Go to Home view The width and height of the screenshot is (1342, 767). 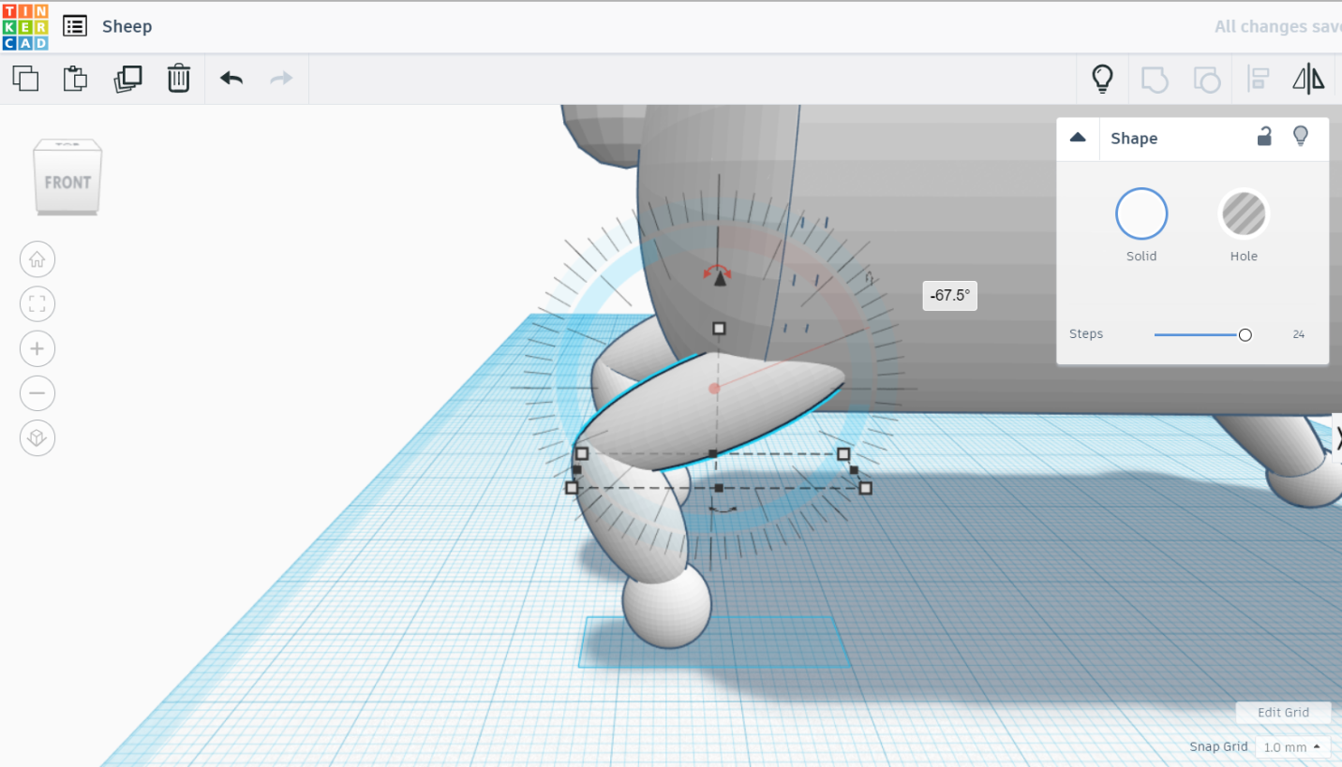37,259
